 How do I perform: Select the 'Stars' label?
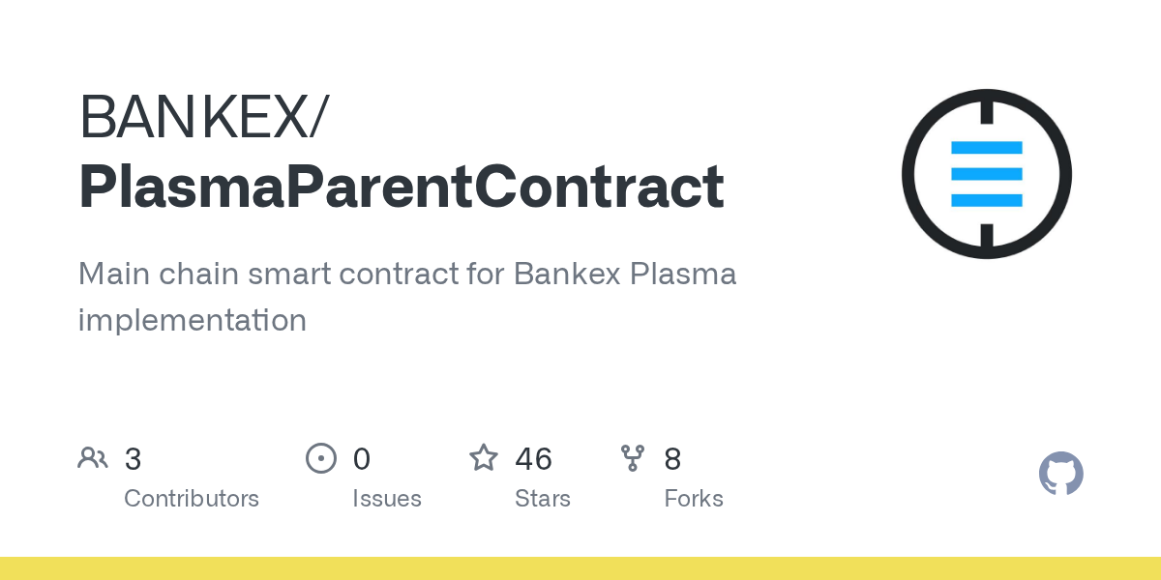pos(543,499)
